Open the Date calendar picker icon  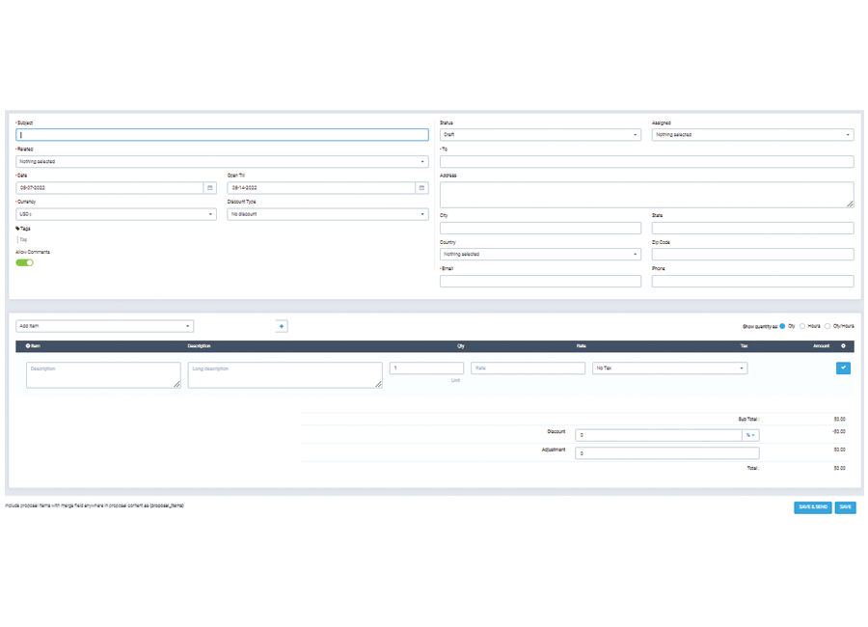(x=209, y=188)
